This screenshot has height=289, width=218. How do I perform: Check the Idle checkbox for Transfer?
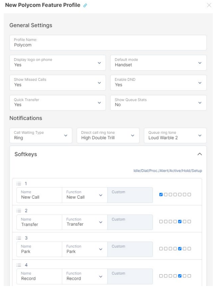coord(161,222)
